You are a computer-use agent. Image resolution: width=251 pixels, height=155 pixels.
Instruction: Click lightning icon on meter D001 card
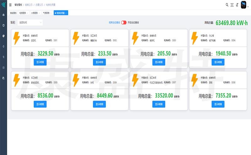click(x=16, y=38)
